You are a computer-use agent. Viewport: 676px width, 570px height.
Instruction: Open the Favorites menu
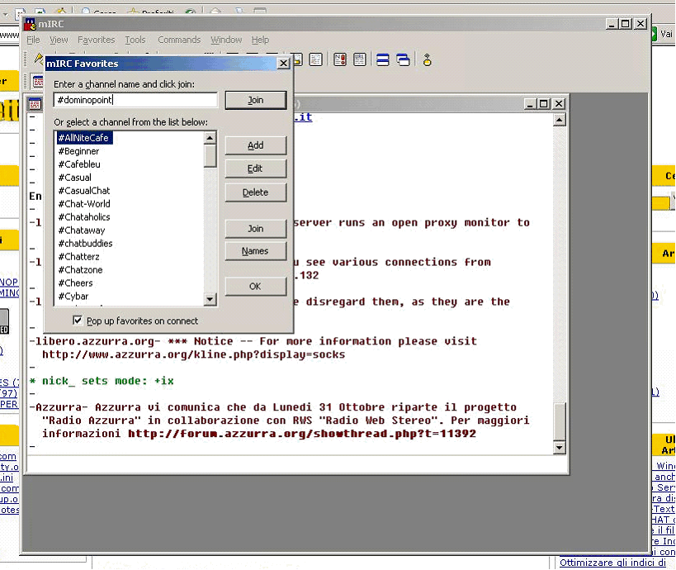[96, 40]
